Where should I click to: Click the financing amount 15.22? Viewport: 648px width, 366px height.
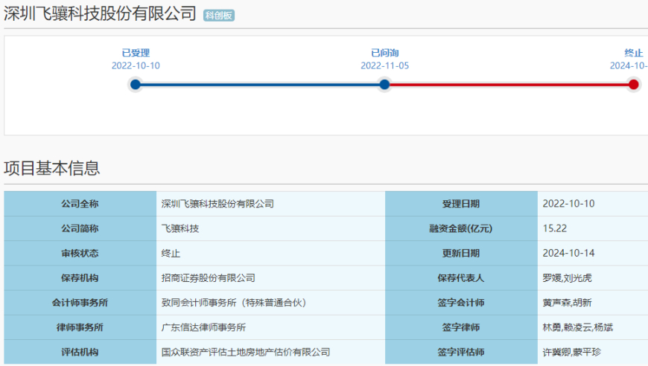point(555,228)
